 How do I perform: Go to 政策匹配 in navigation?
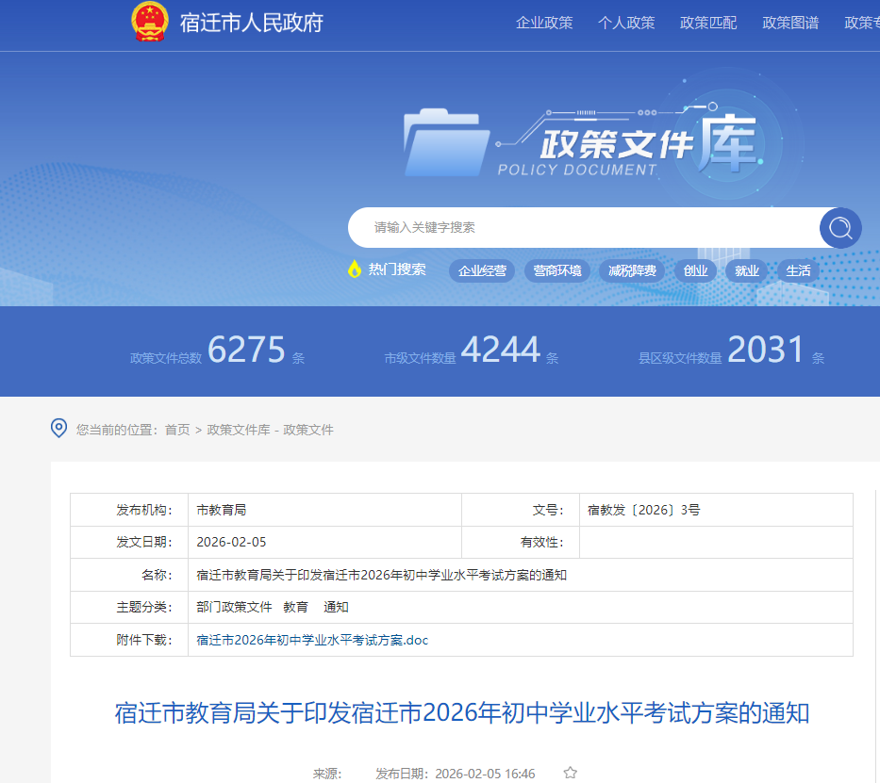(x=708, y=23)
